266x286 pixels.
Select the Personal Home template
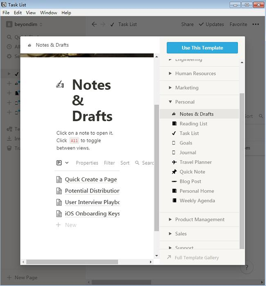coord(199,191)
